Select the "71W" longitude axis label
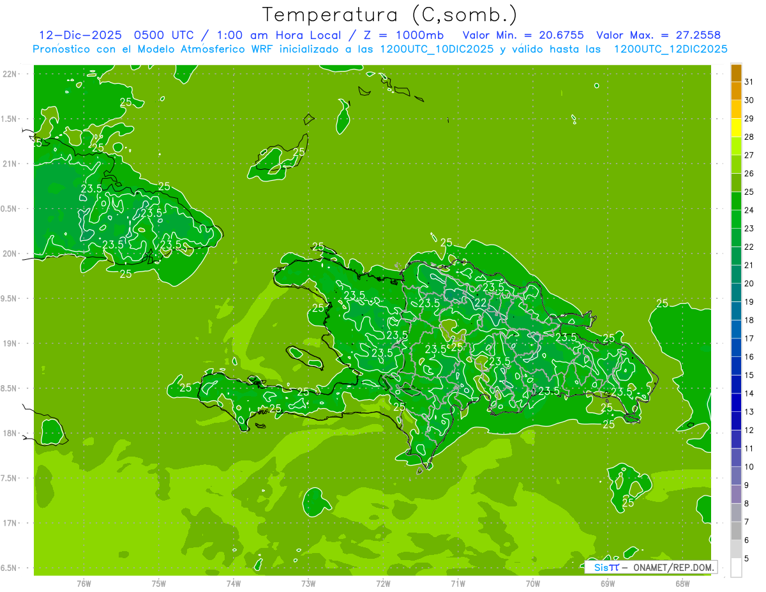766x592 pixels. (458, 583)
